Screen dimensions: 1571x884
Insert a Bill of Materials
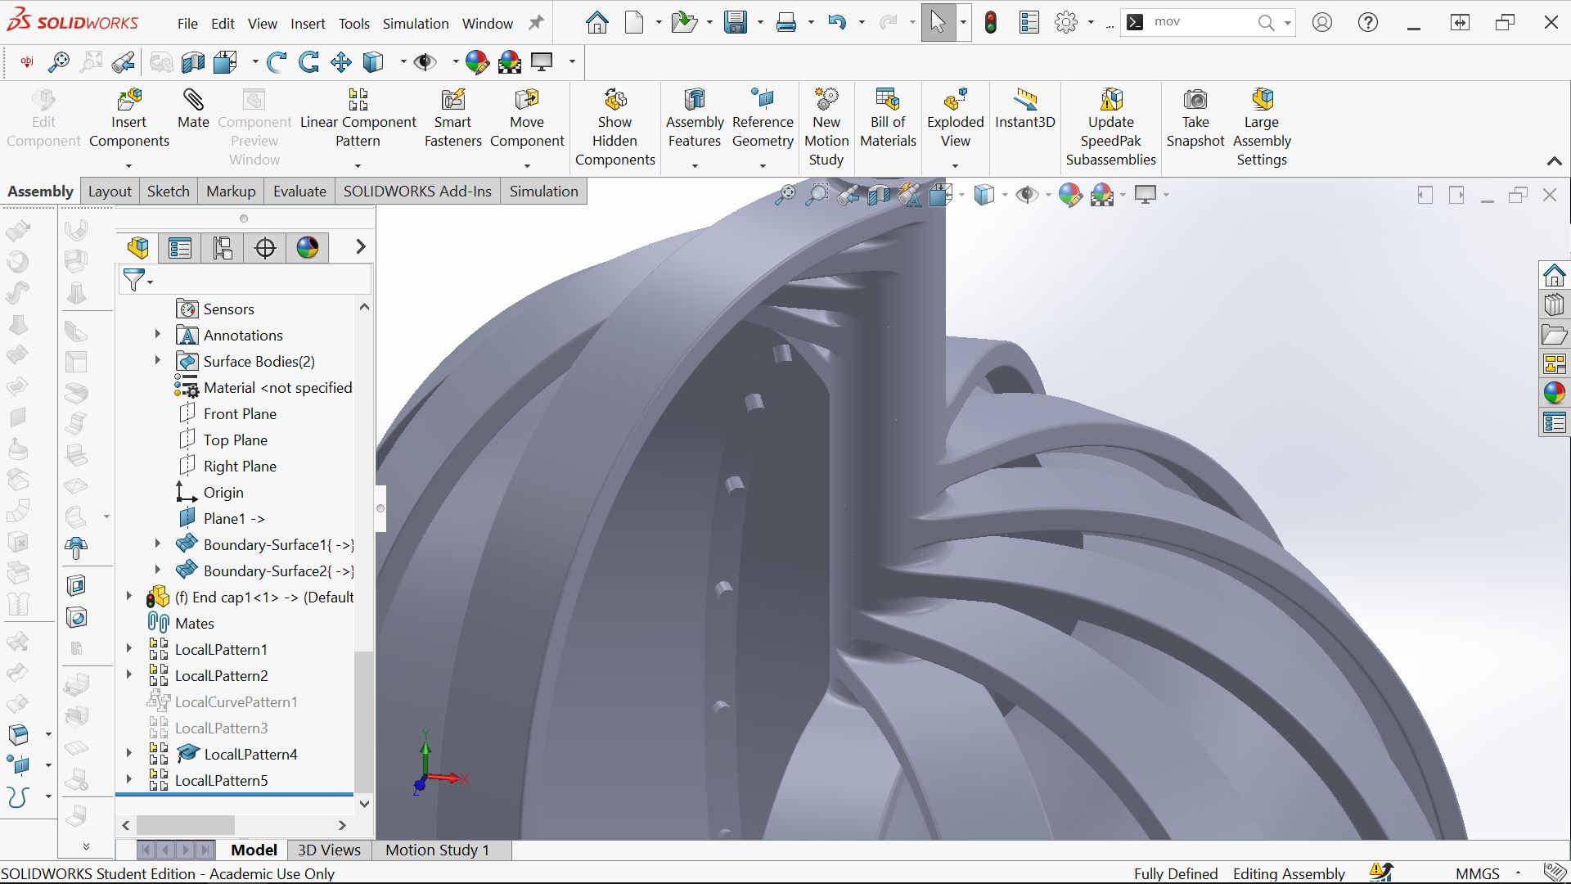(x=888, y=119)
